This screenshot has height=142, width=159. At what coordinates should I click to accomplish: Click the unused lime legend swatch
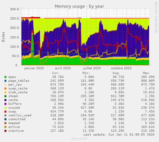point(5,108)
